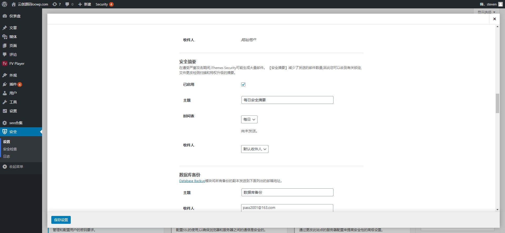Image resolution: width=505 pixels, height=233 pixels.
Task: Open the comments bubble icon in admin bar
Action: [x=67, y=4]
